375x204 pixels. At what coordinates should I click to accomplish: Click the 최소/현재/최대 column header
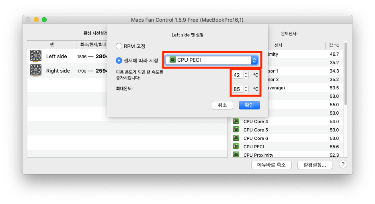(x=93, y=44)
